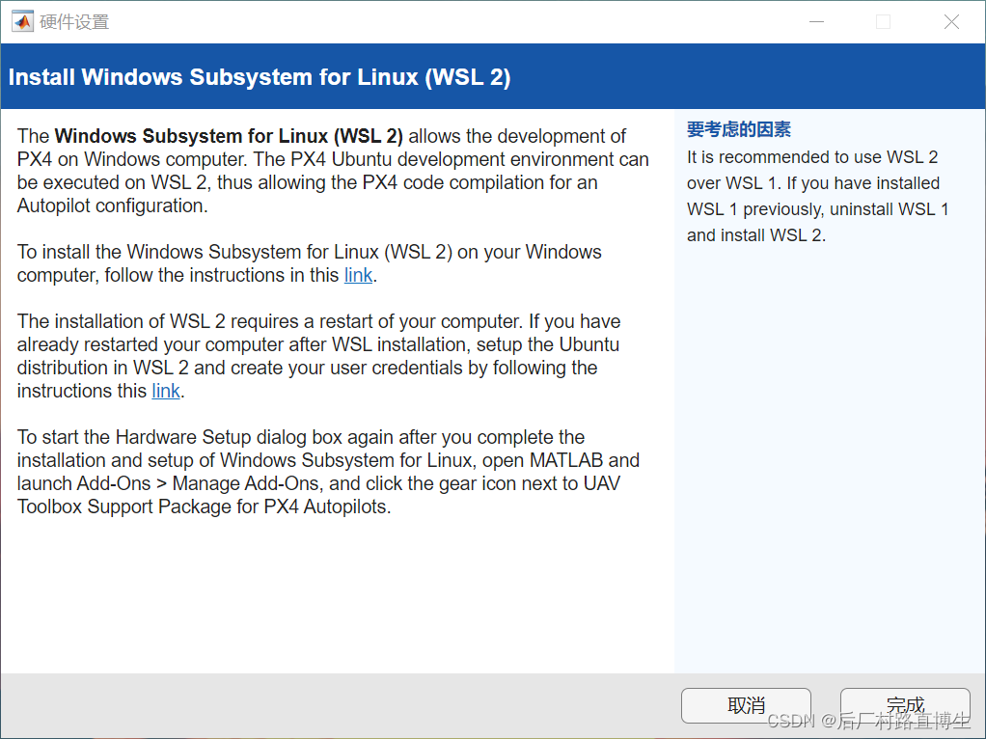This screenshot has height=739, width=986.
Task: Click the MATLAB icon in the title bar
Action: (22, 22)
